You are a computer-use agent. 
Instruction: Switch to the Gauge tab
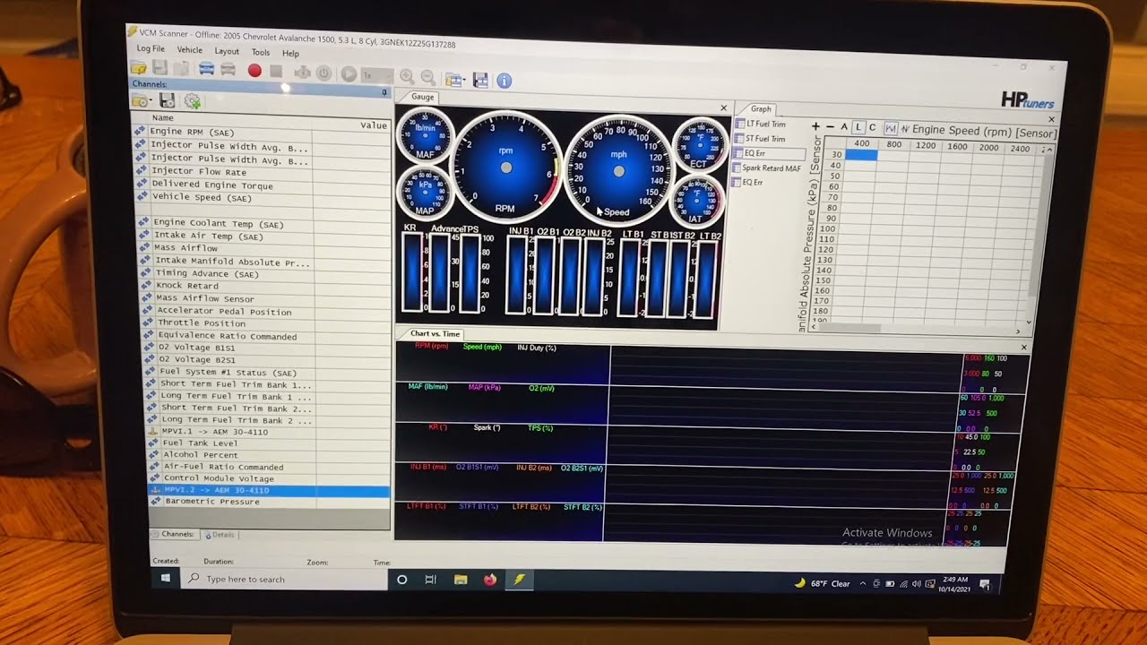point(422,97)
